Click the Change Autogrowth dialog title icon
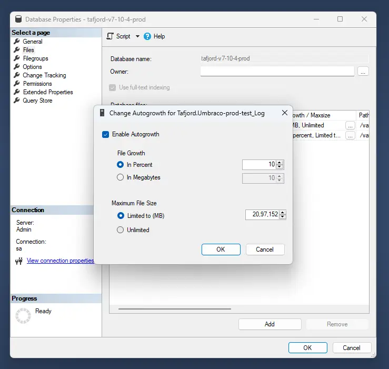This screenshot has width=389, height=369. (x=102, y=113)
